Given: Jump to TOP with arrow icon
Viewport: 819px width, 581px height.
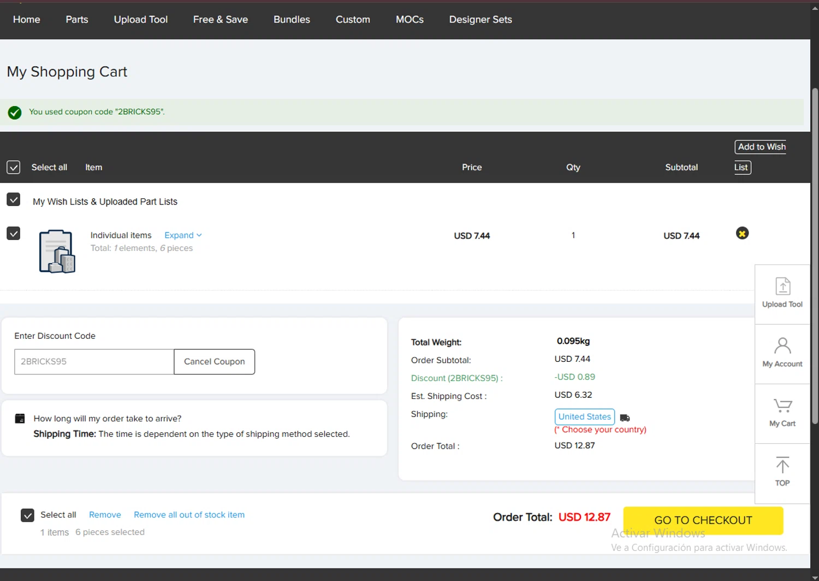Looking at the screenshot, I should coord(782,473).
